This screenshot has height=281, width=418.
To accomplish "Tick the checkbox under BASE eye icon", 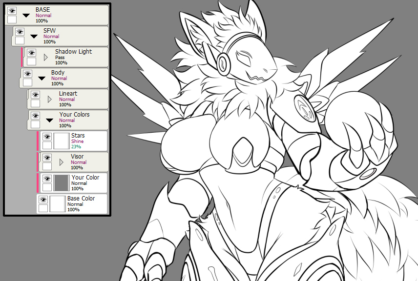I will pos(12,20).
